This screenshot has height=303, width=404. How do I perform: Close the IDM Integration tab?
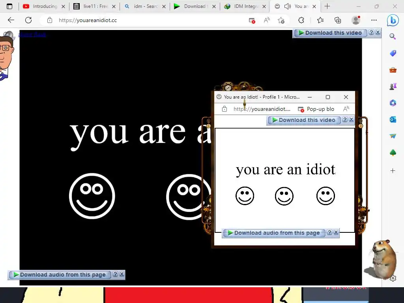click(x=264, y=7)
